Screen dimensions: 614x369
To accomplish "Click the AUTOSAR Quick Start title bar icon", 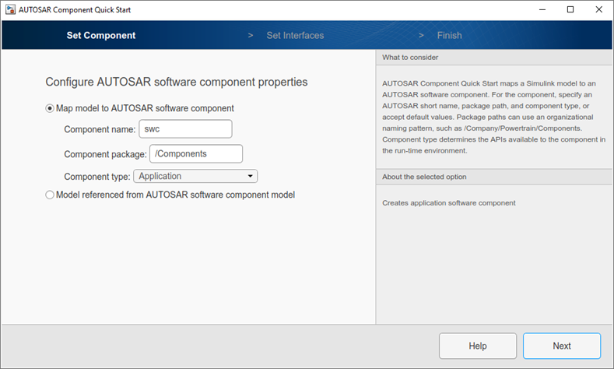I will [10, 10].
